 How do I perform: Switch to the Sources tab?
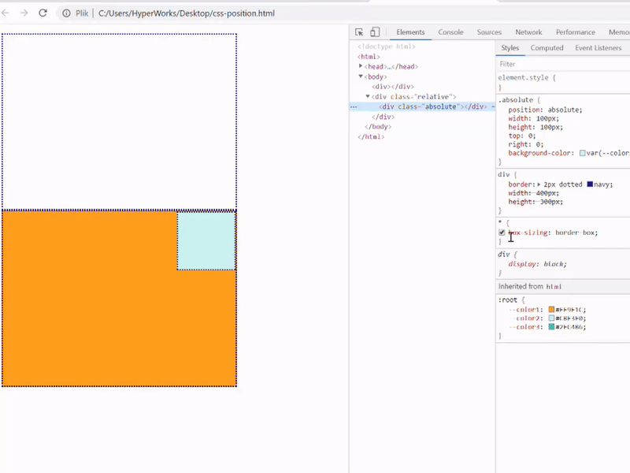tap(489, 32)
